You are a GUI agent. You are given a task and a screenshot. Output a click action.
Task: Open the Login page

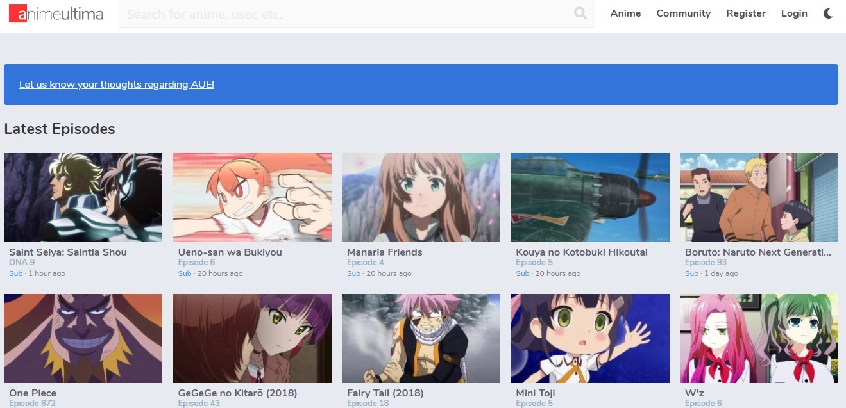[794, 13]
